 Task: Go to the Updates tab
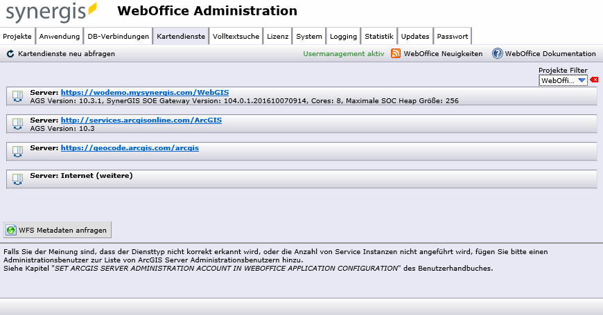point(415,36)
